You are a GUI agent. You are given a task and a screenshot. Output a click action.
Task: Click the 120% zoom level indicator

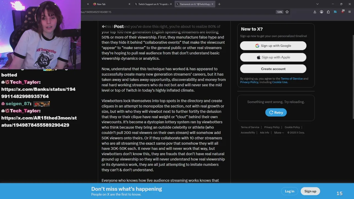pos(279,12)
